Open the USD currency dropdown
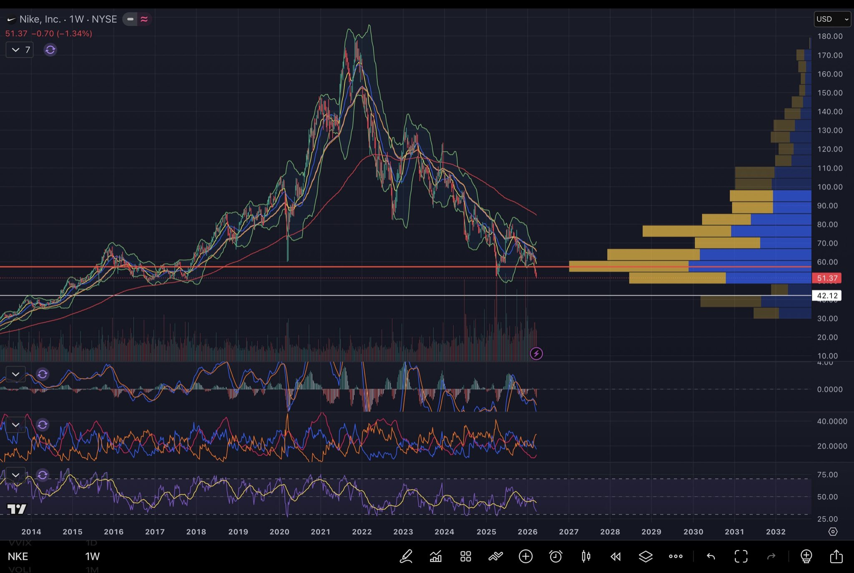The width and height of the screenshot is (854, 573). point(832,19)
